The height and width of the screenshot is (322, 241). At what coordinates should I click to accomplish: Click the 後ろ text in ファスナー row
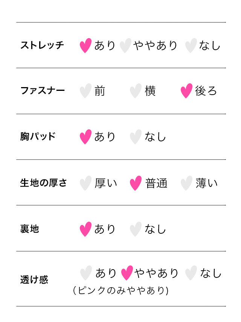[x=206, y=91]
